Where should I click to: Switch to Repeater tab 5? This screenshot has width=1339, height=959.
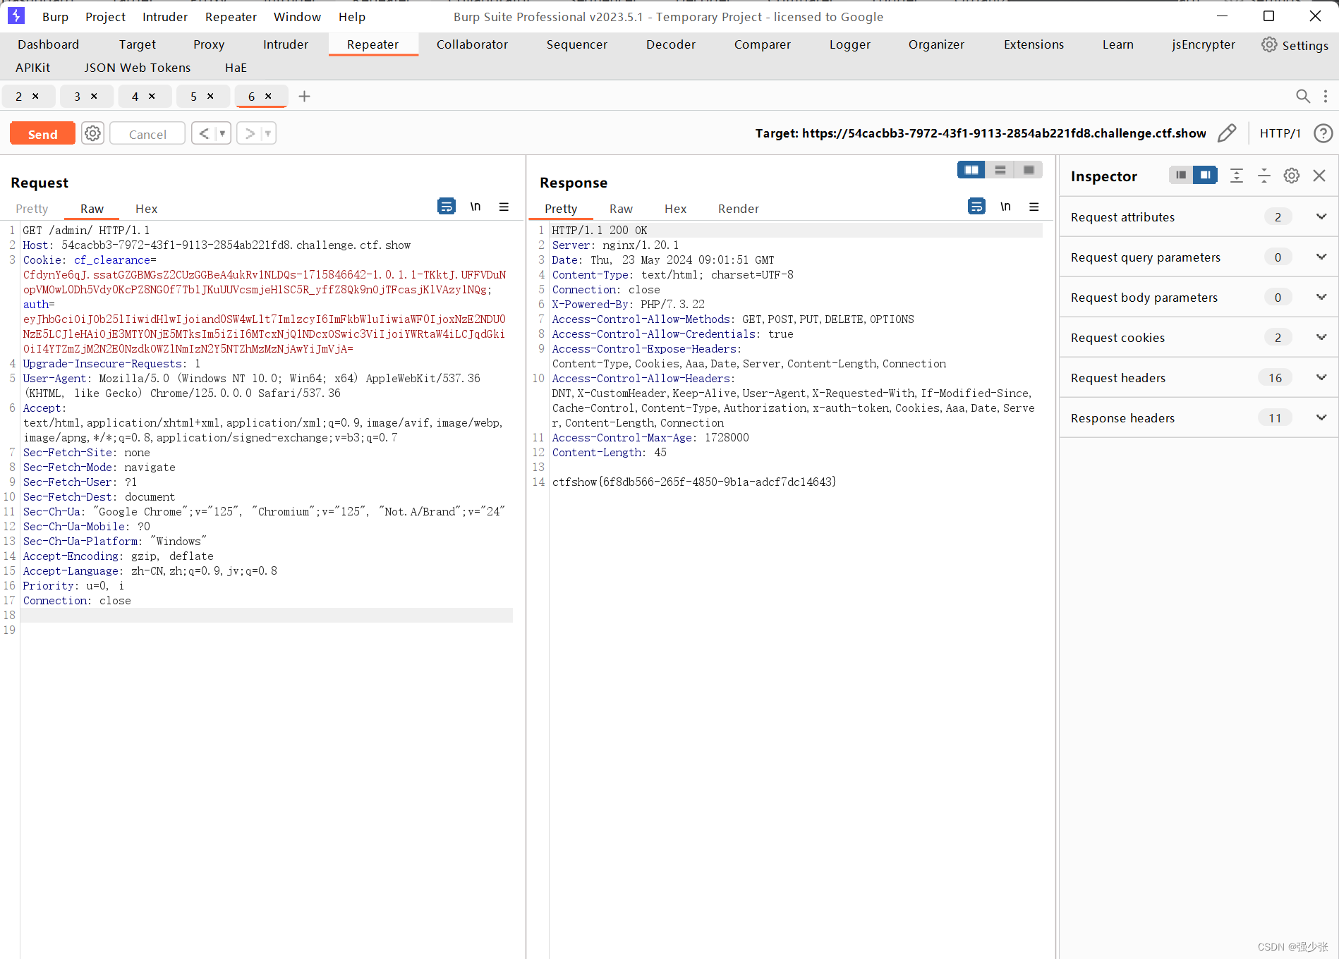tap(194, 97)
